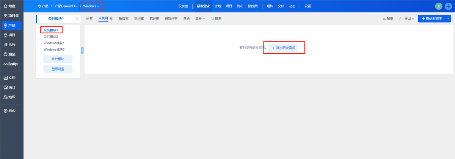Expand the arrow beside 提研发需求 button
Image resolution: width=455 pixels, height=159 pixels.
coord(449,18)
